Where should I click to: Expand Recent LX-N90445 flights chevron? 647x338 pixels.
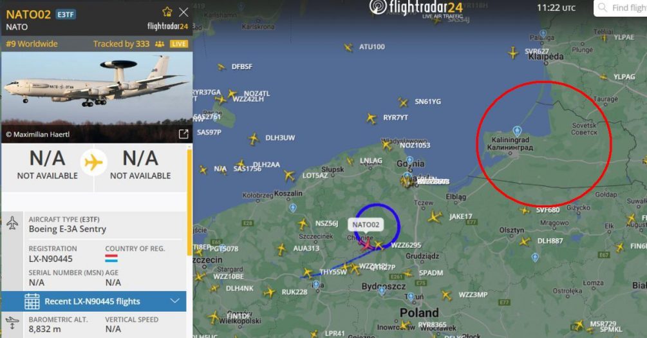175,301
